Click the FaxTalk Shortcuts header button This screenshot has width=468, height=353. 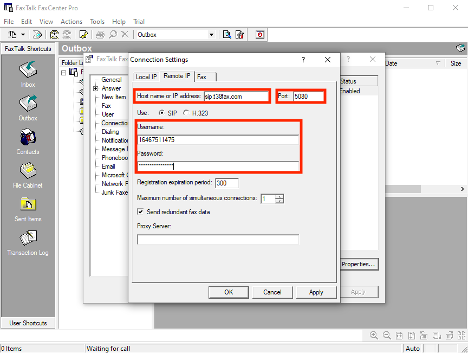28,49
